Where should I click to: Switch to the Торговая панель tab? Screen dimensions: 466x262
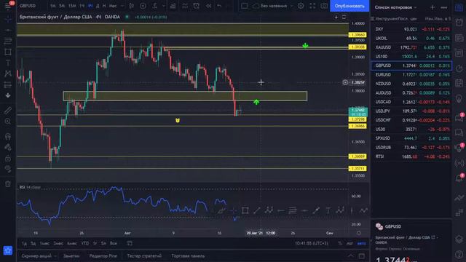click(x=188, y=255)
